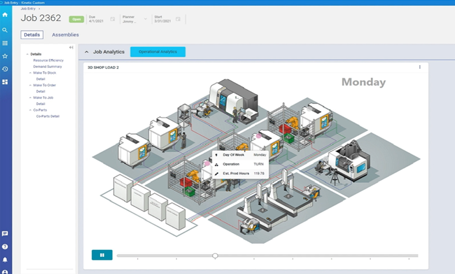The height and width of the screenshot is (274, 455).
Task: Open the search icon in sidebar
Action: pos(5,30)
